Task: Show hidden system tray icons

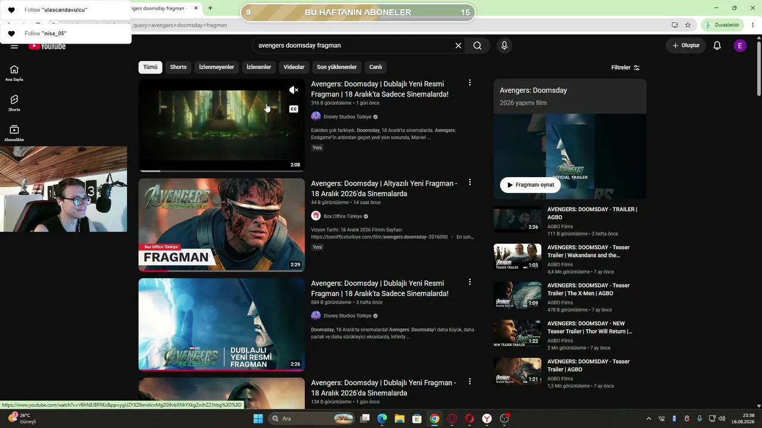Action: (x=649, y=418)
